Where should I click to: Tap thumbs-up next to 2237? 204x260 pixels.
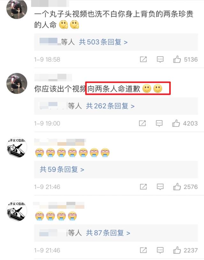click(x=177, y=250)
